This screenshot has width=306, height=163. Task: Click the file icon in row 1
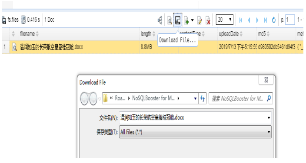pos(14,47)
